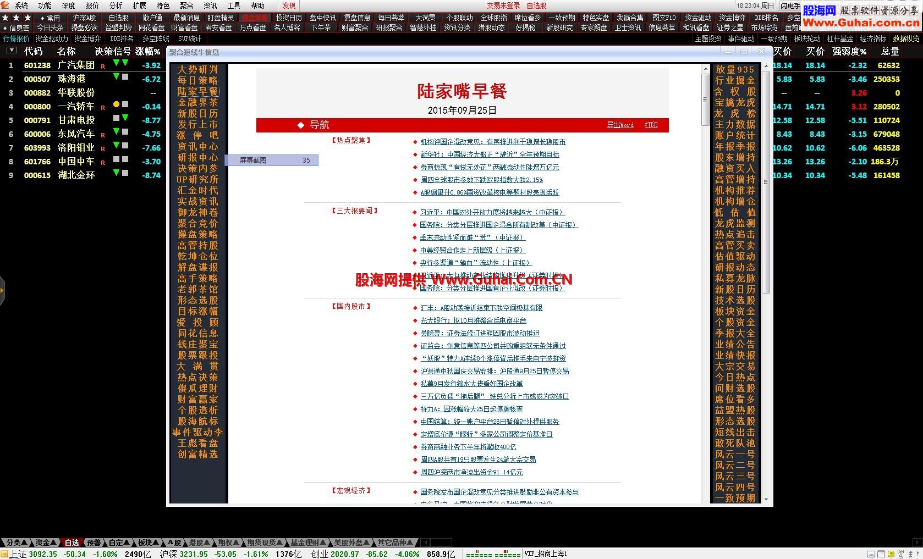Expand the 自定 bottom tab menu
Screen dimensions: 923x559
pyautogui.click(x=127, y=543)
